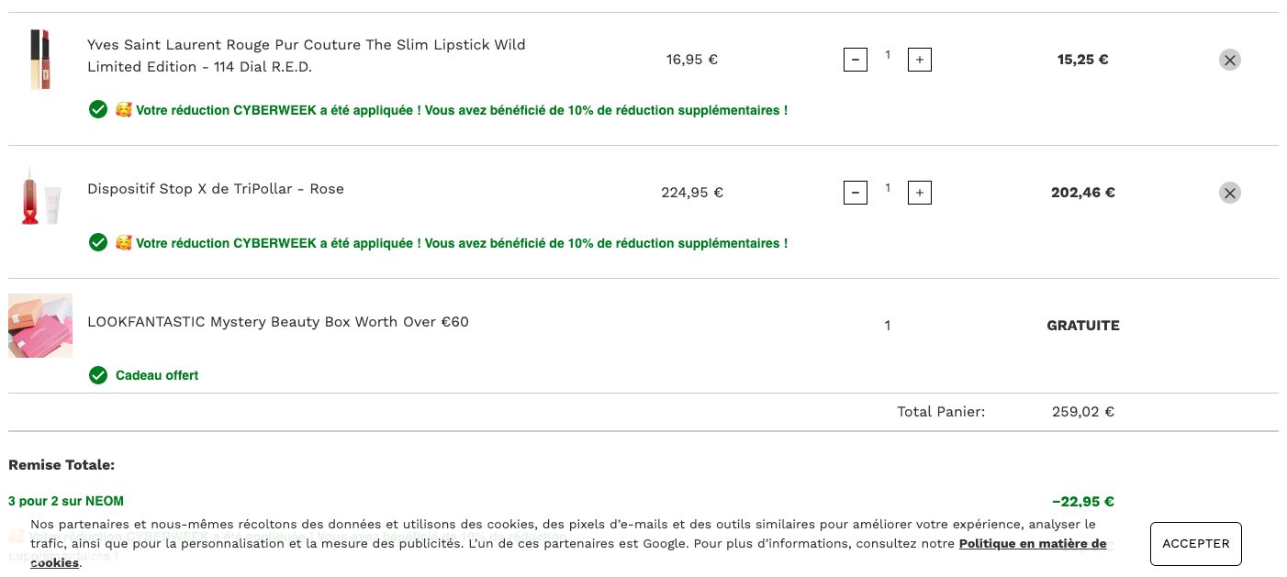The image size is (1287, 577).
Task: Increase quantity of TriPollar Stop X device
Action: pos(920,193)
